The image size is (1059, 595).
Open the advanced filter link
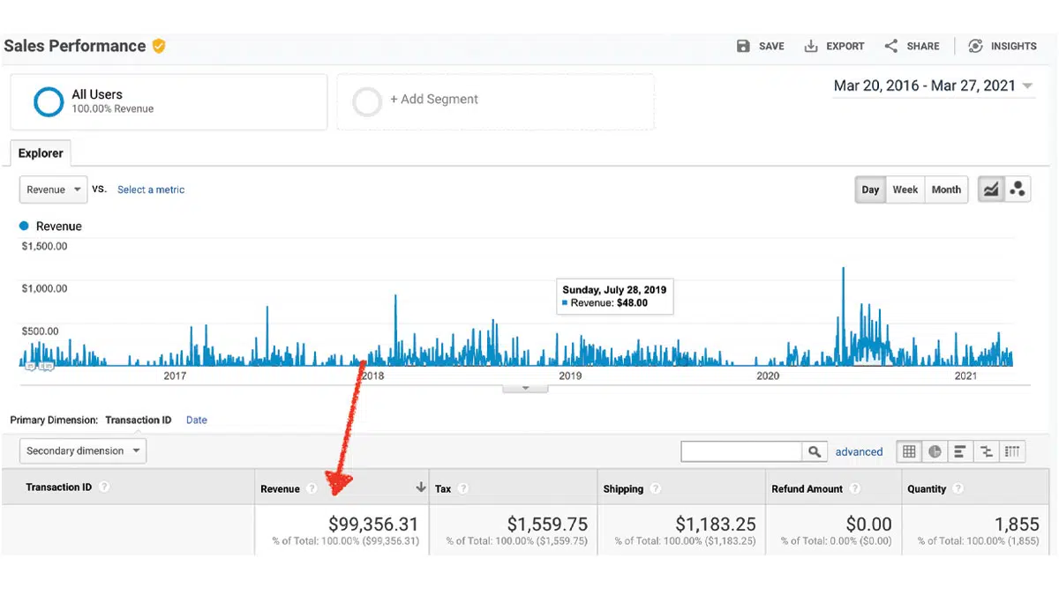(859, 451)
